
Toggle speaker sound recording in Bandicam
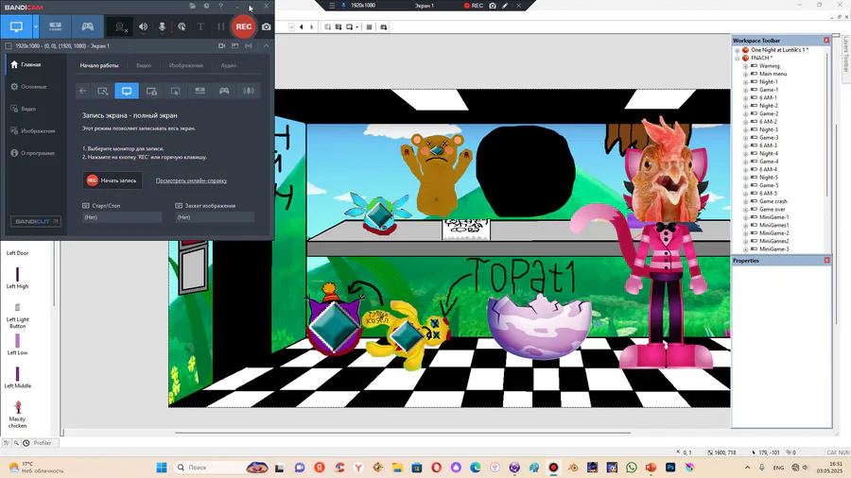[143, 26]
